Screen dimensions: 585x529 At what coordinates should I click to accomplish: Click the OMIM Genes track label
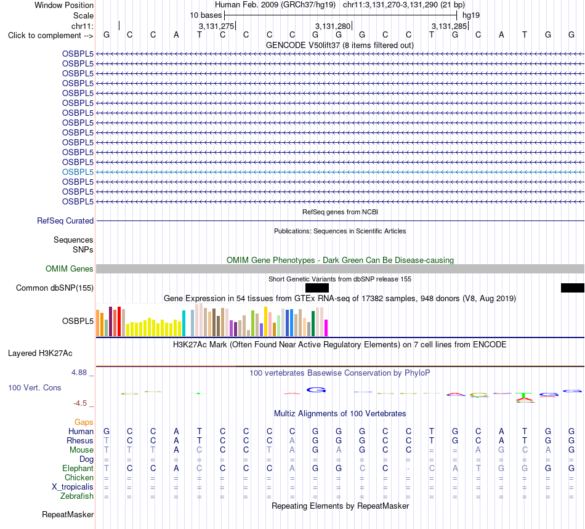click(70, 269)
